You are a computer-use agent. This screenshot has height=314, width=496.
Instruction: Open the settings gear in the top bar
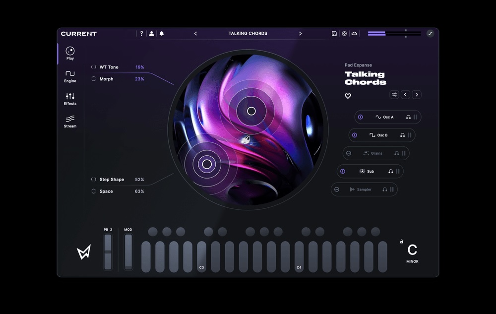click(344, 33)
